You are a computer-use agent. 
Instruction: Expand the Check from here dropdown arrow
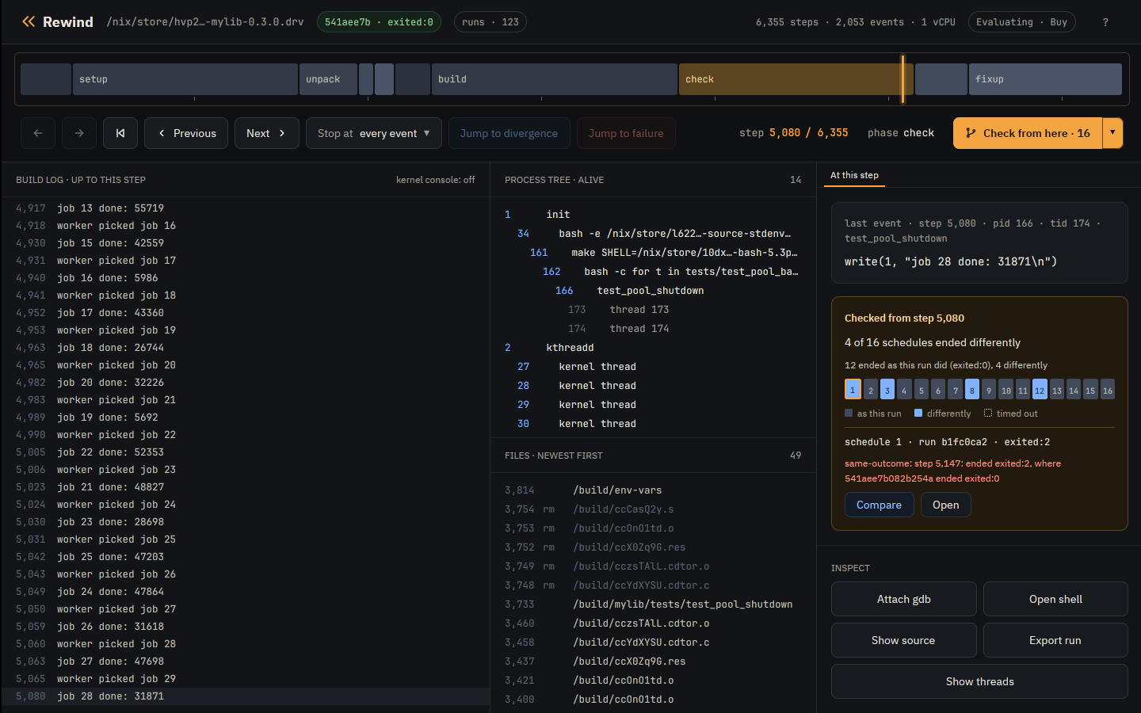[x=1112, y=133]
